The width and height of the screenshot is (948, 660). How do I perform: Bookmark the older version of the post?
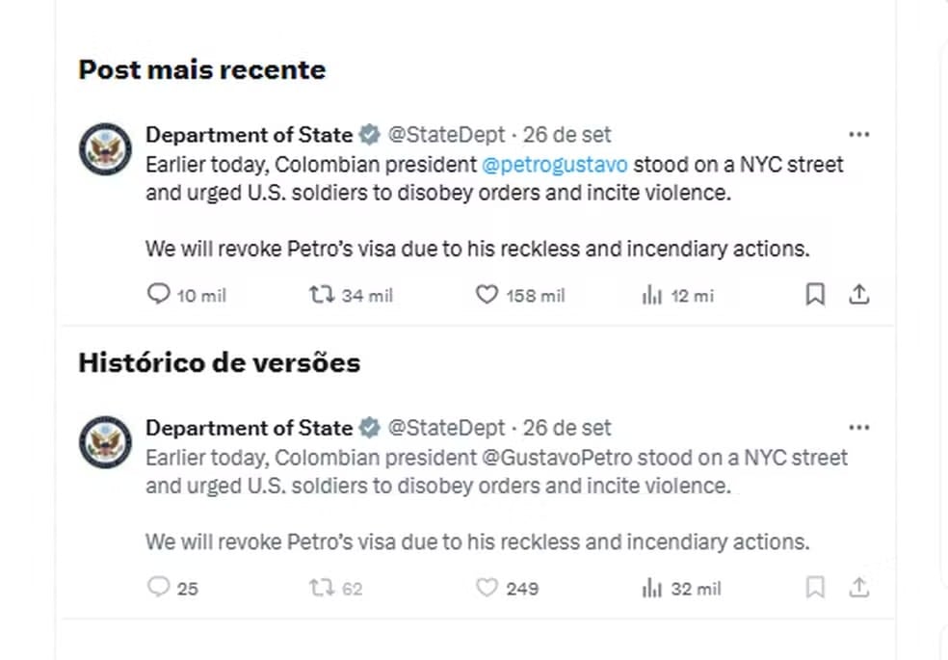coord(814,588)
